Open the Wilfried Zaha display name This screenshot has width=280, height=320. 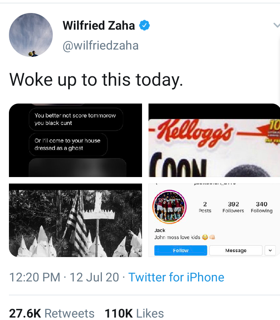pos(99,26)
